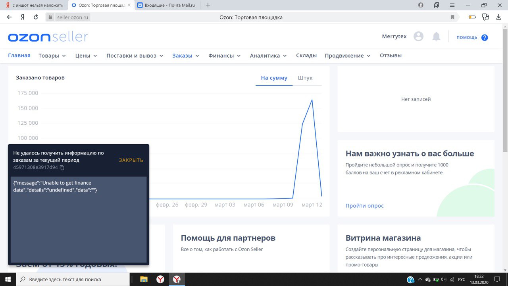Switch chart to На сумму tab

pyautogui.click(x=274, y=78)
